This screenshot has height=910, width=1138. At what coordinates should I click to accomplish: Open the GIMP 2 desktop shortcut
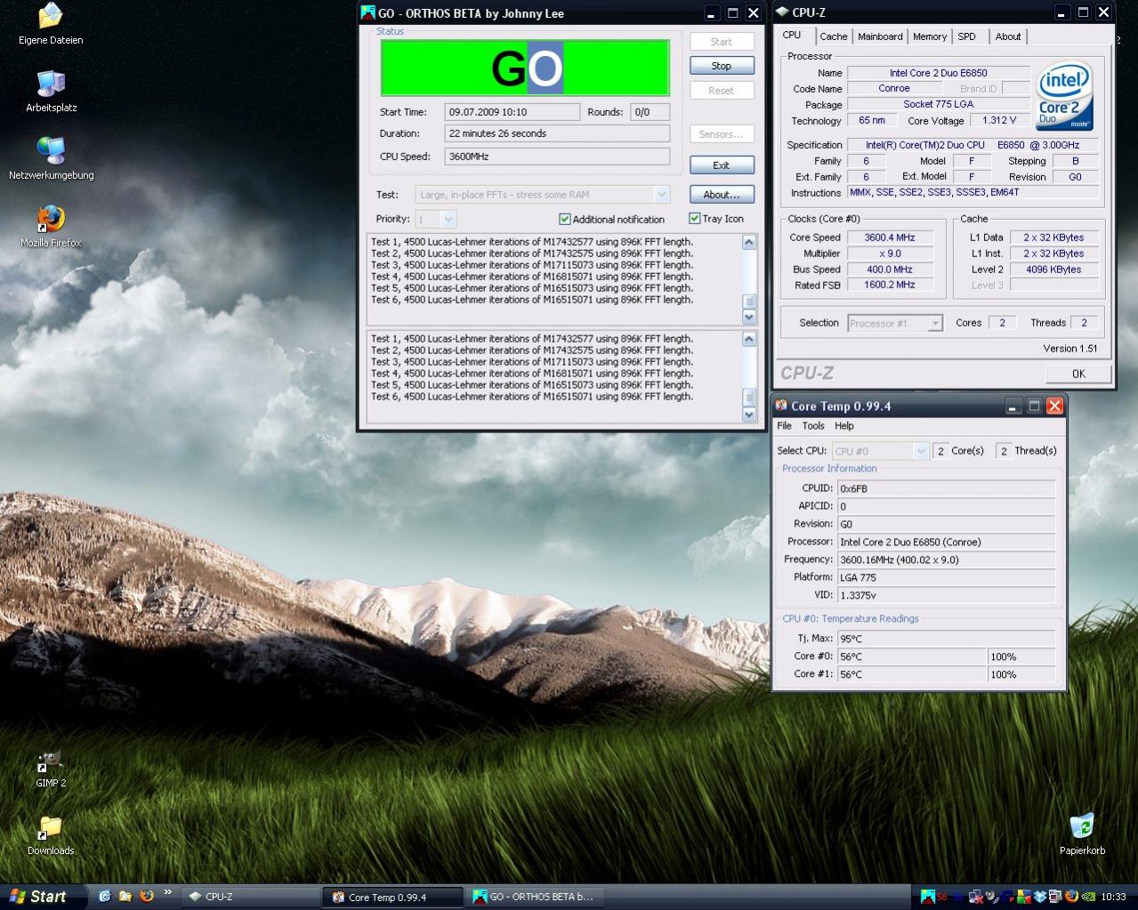51,769
